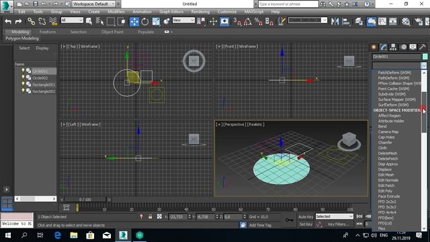Image resolution: width=430 pixels, height=242 pixels.
Task: Open File Explorer from the taskbar
Action: pyautogui.click(x=74, y=235)
